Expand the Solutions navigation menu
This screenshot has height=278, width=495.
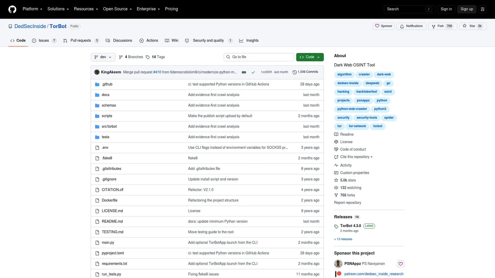click(x=58, y=9)
